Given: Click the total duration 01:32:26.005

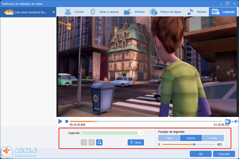Looking at the screenshot, I should [x=221, y=125].
